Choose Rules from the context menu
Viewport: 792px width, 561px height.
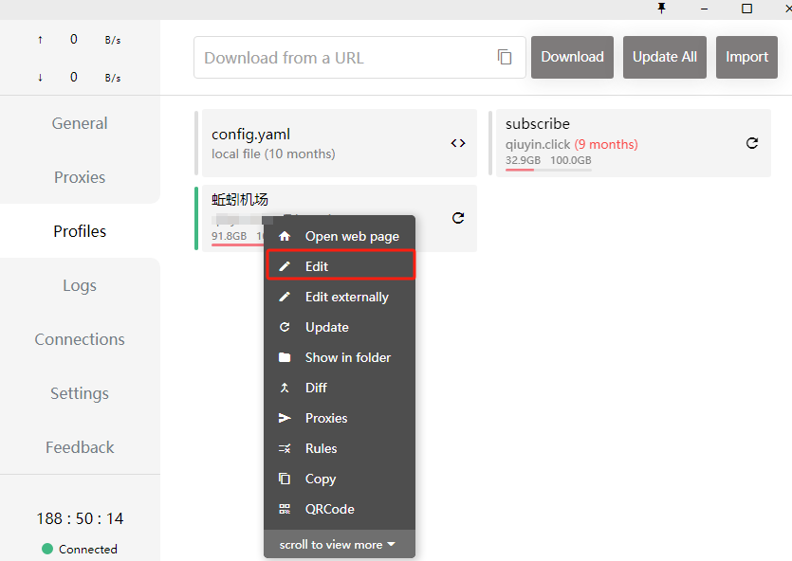321,448
